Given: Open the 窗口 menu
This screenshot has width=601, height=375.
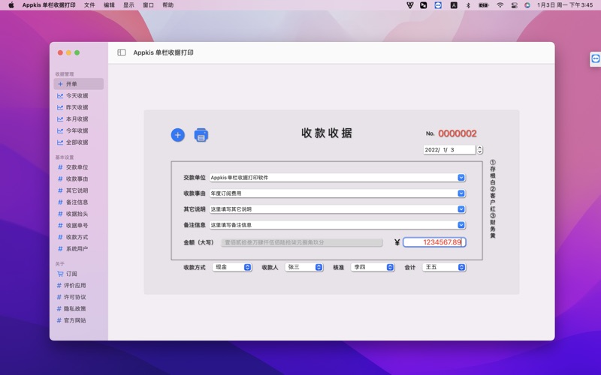Looking at the screenshot, I should [x=148, y=5].
